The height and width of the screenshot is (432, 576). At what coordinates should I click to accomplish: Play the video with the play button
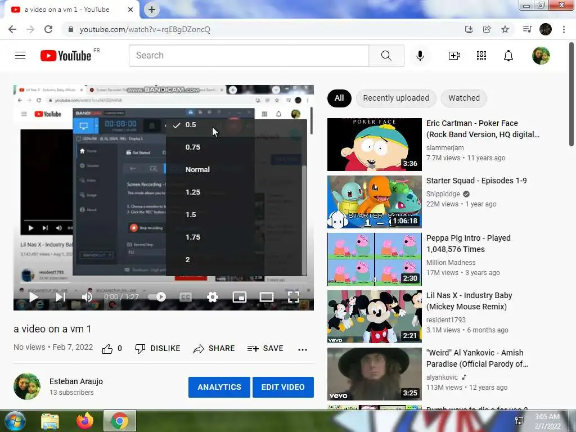pyautogui.click(x=33, y=297)
